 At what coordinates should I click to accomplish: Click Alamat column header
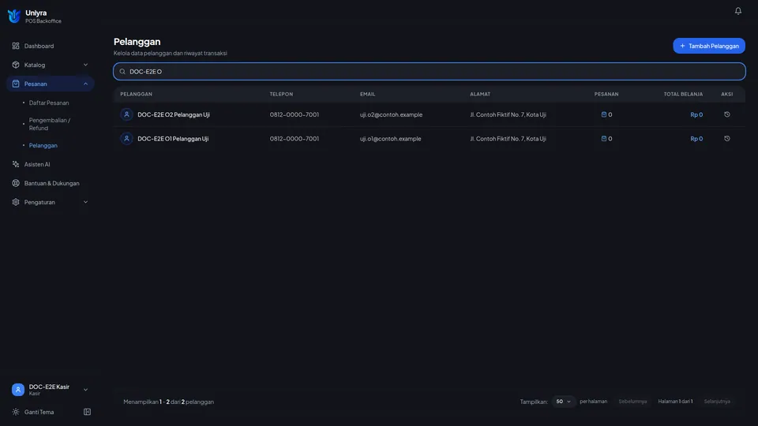[x=480, y=94]
